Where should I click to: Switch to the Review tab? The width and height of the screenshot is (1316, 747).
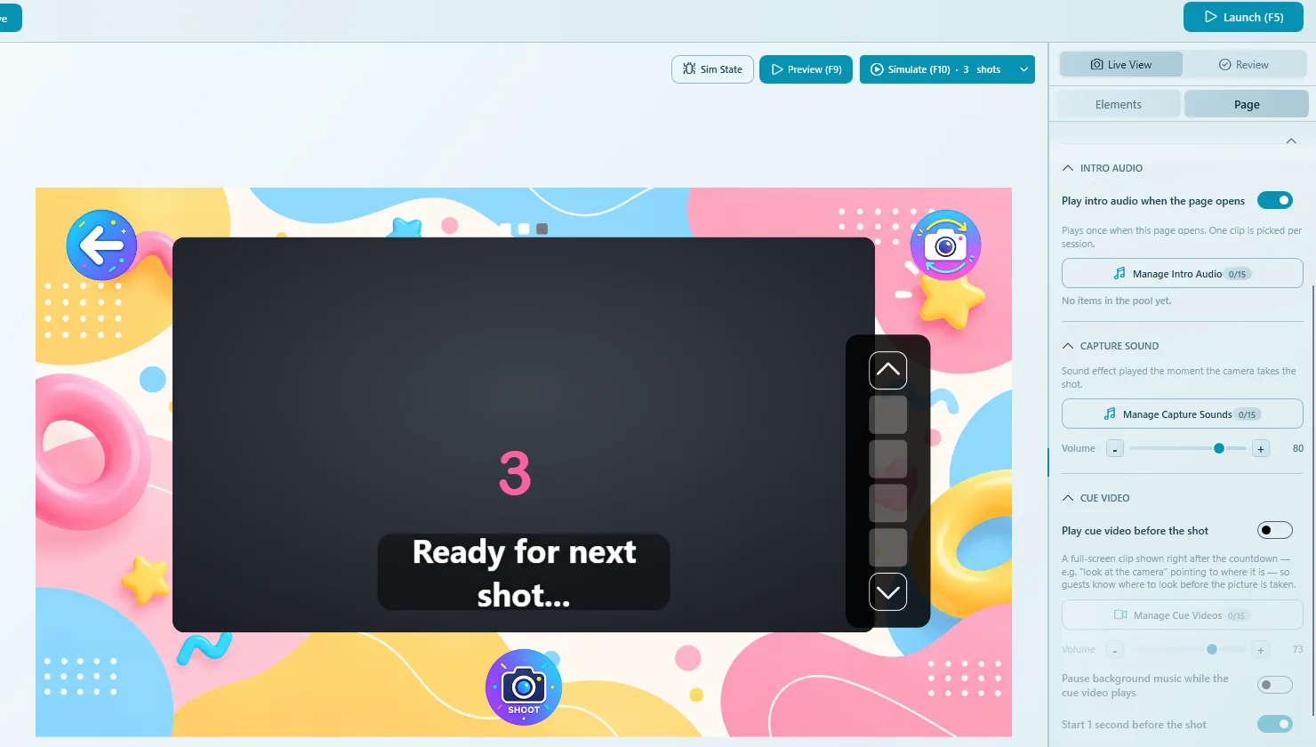click(1244, 64)
